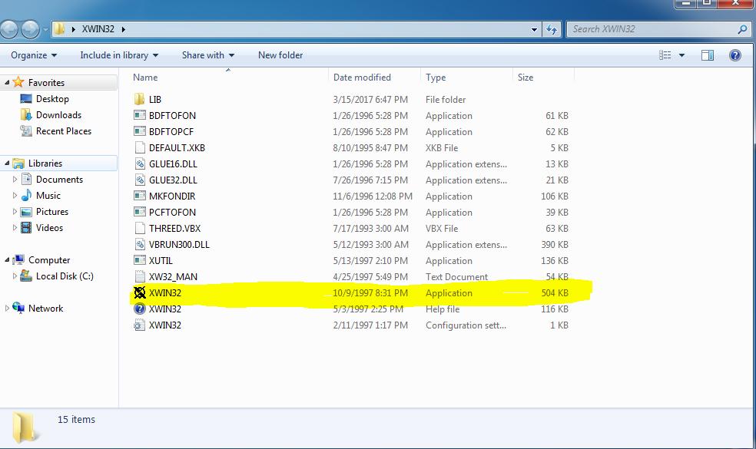Open Desktop in Favorites
Screen dimensions: 756x449
click(x=52, y=99)
